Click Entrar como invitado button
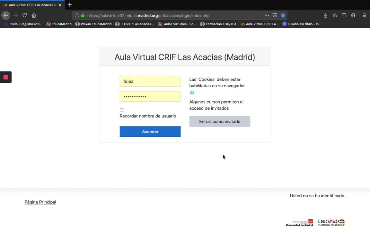Viewport: 370px width, 231px height. [x=220, y=121]
